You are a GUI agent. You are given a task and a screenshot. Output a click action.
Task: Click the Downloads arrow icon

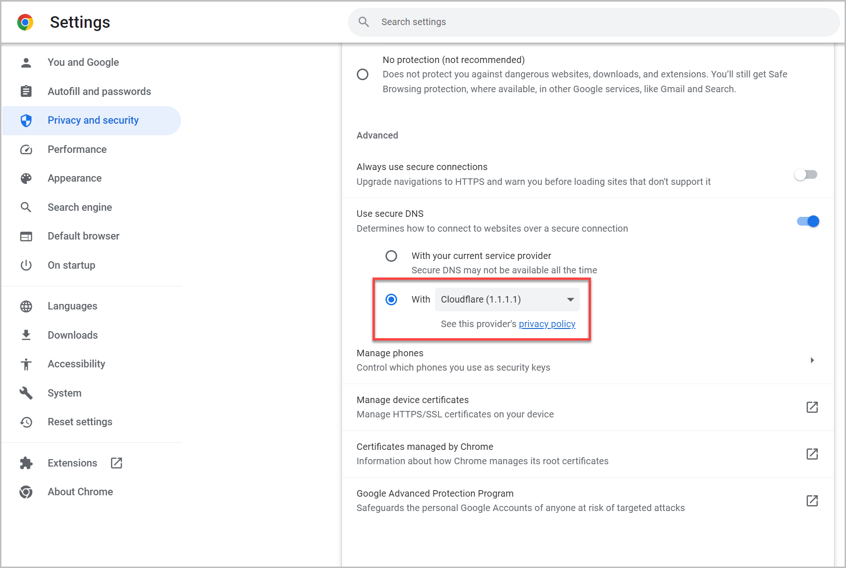(26, 335)
